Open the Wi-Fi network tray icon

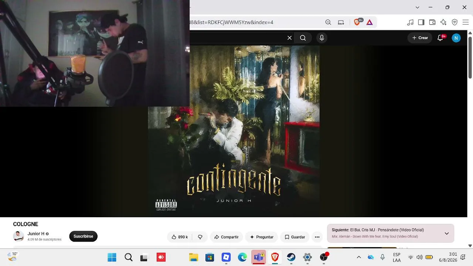[x=411, y=257]
